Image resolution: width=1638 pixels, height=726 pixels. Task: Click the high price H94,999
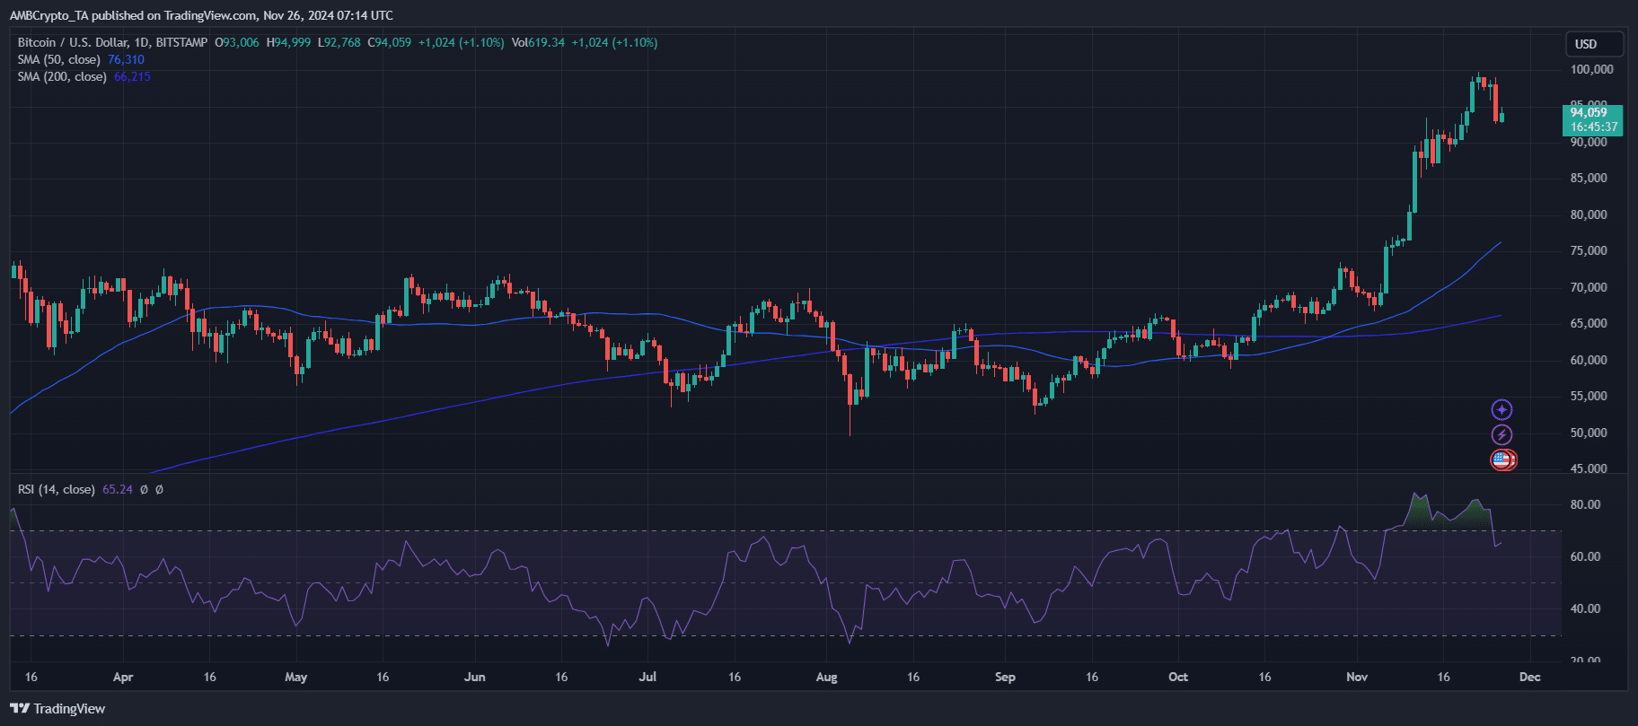[x=289, y=42]
